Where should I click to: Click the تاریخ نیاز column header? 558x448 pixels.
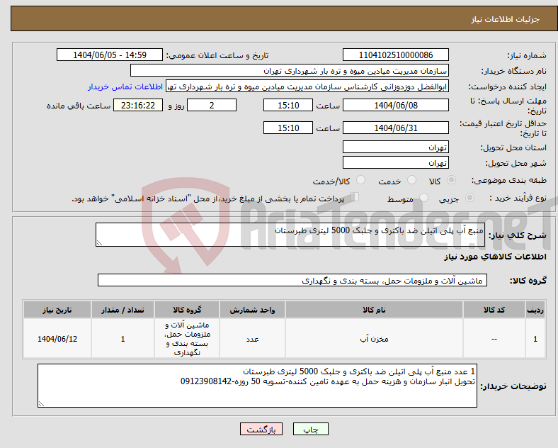57,310
